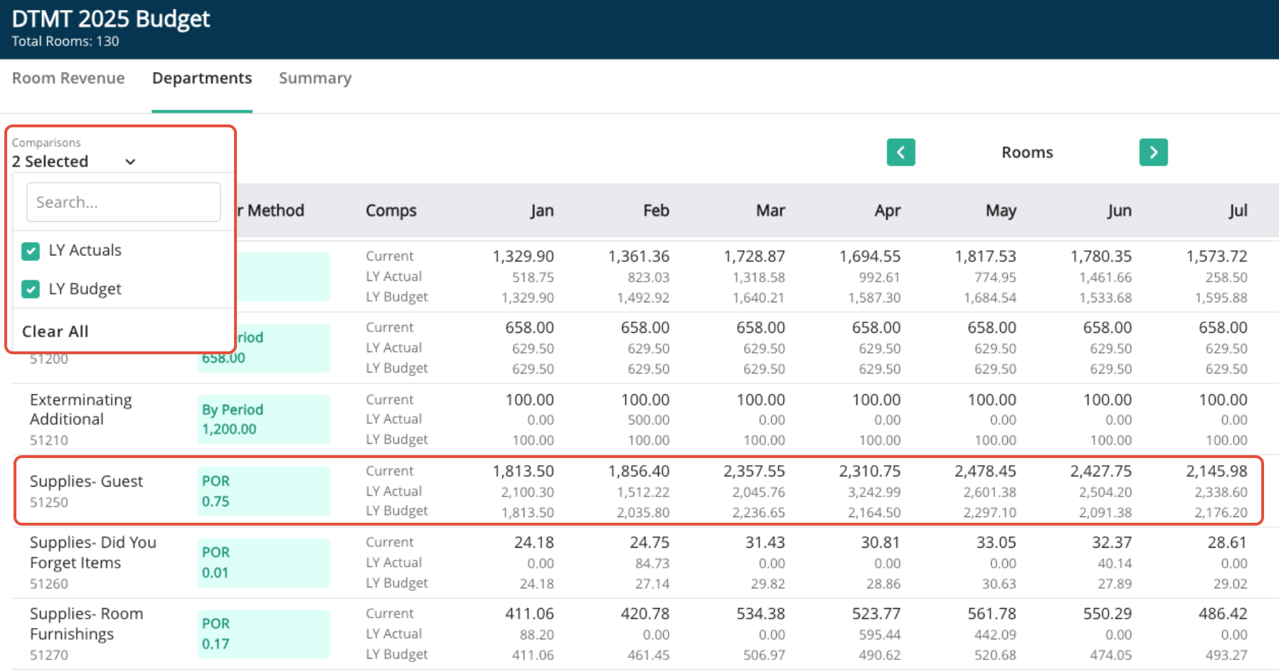Click Room Furnishings Apr current 523.77
Viewport: 1279px width, 670px height.
click(876, 613)
